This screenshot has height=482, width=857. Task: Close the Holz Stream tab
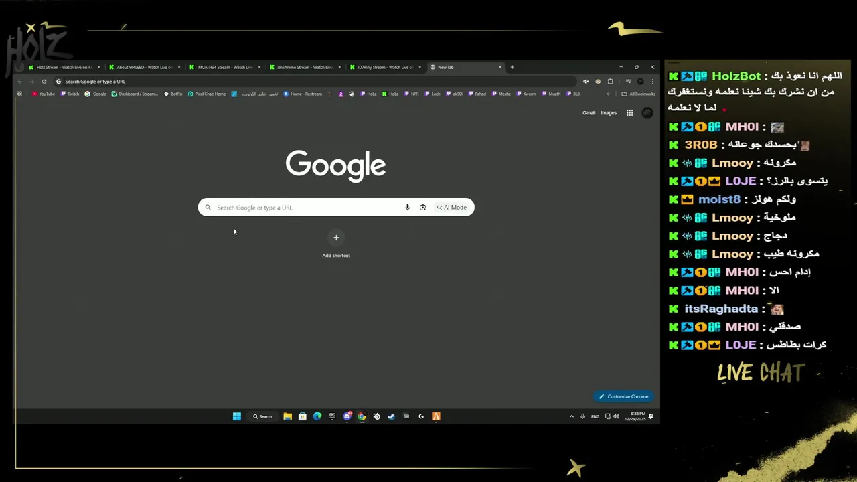pyautogui.click(x=98, y=67)
